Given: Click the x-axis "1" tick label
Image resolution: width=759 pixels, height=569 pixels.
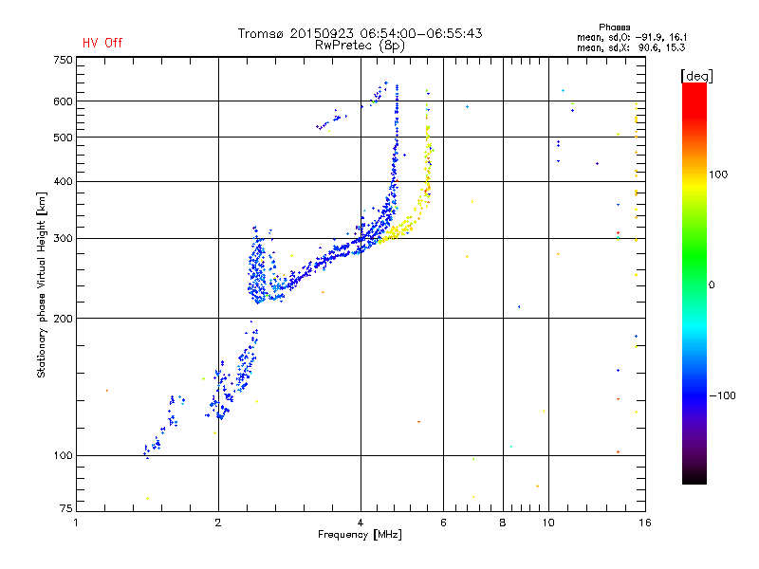Looking at the screenshot, I should (76, 523).
